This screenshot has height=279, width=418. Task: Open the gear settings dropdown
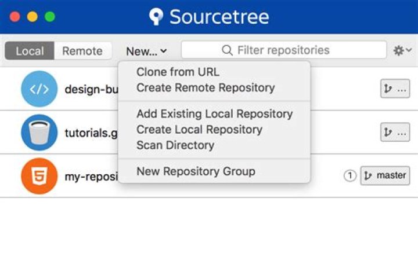(402, 50)
